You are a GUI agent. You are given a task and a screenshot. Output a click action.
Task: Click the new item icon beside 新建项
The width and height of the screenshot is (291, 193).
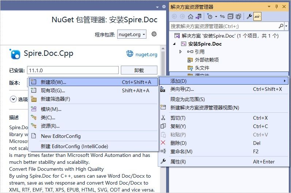tap(34, 82)
